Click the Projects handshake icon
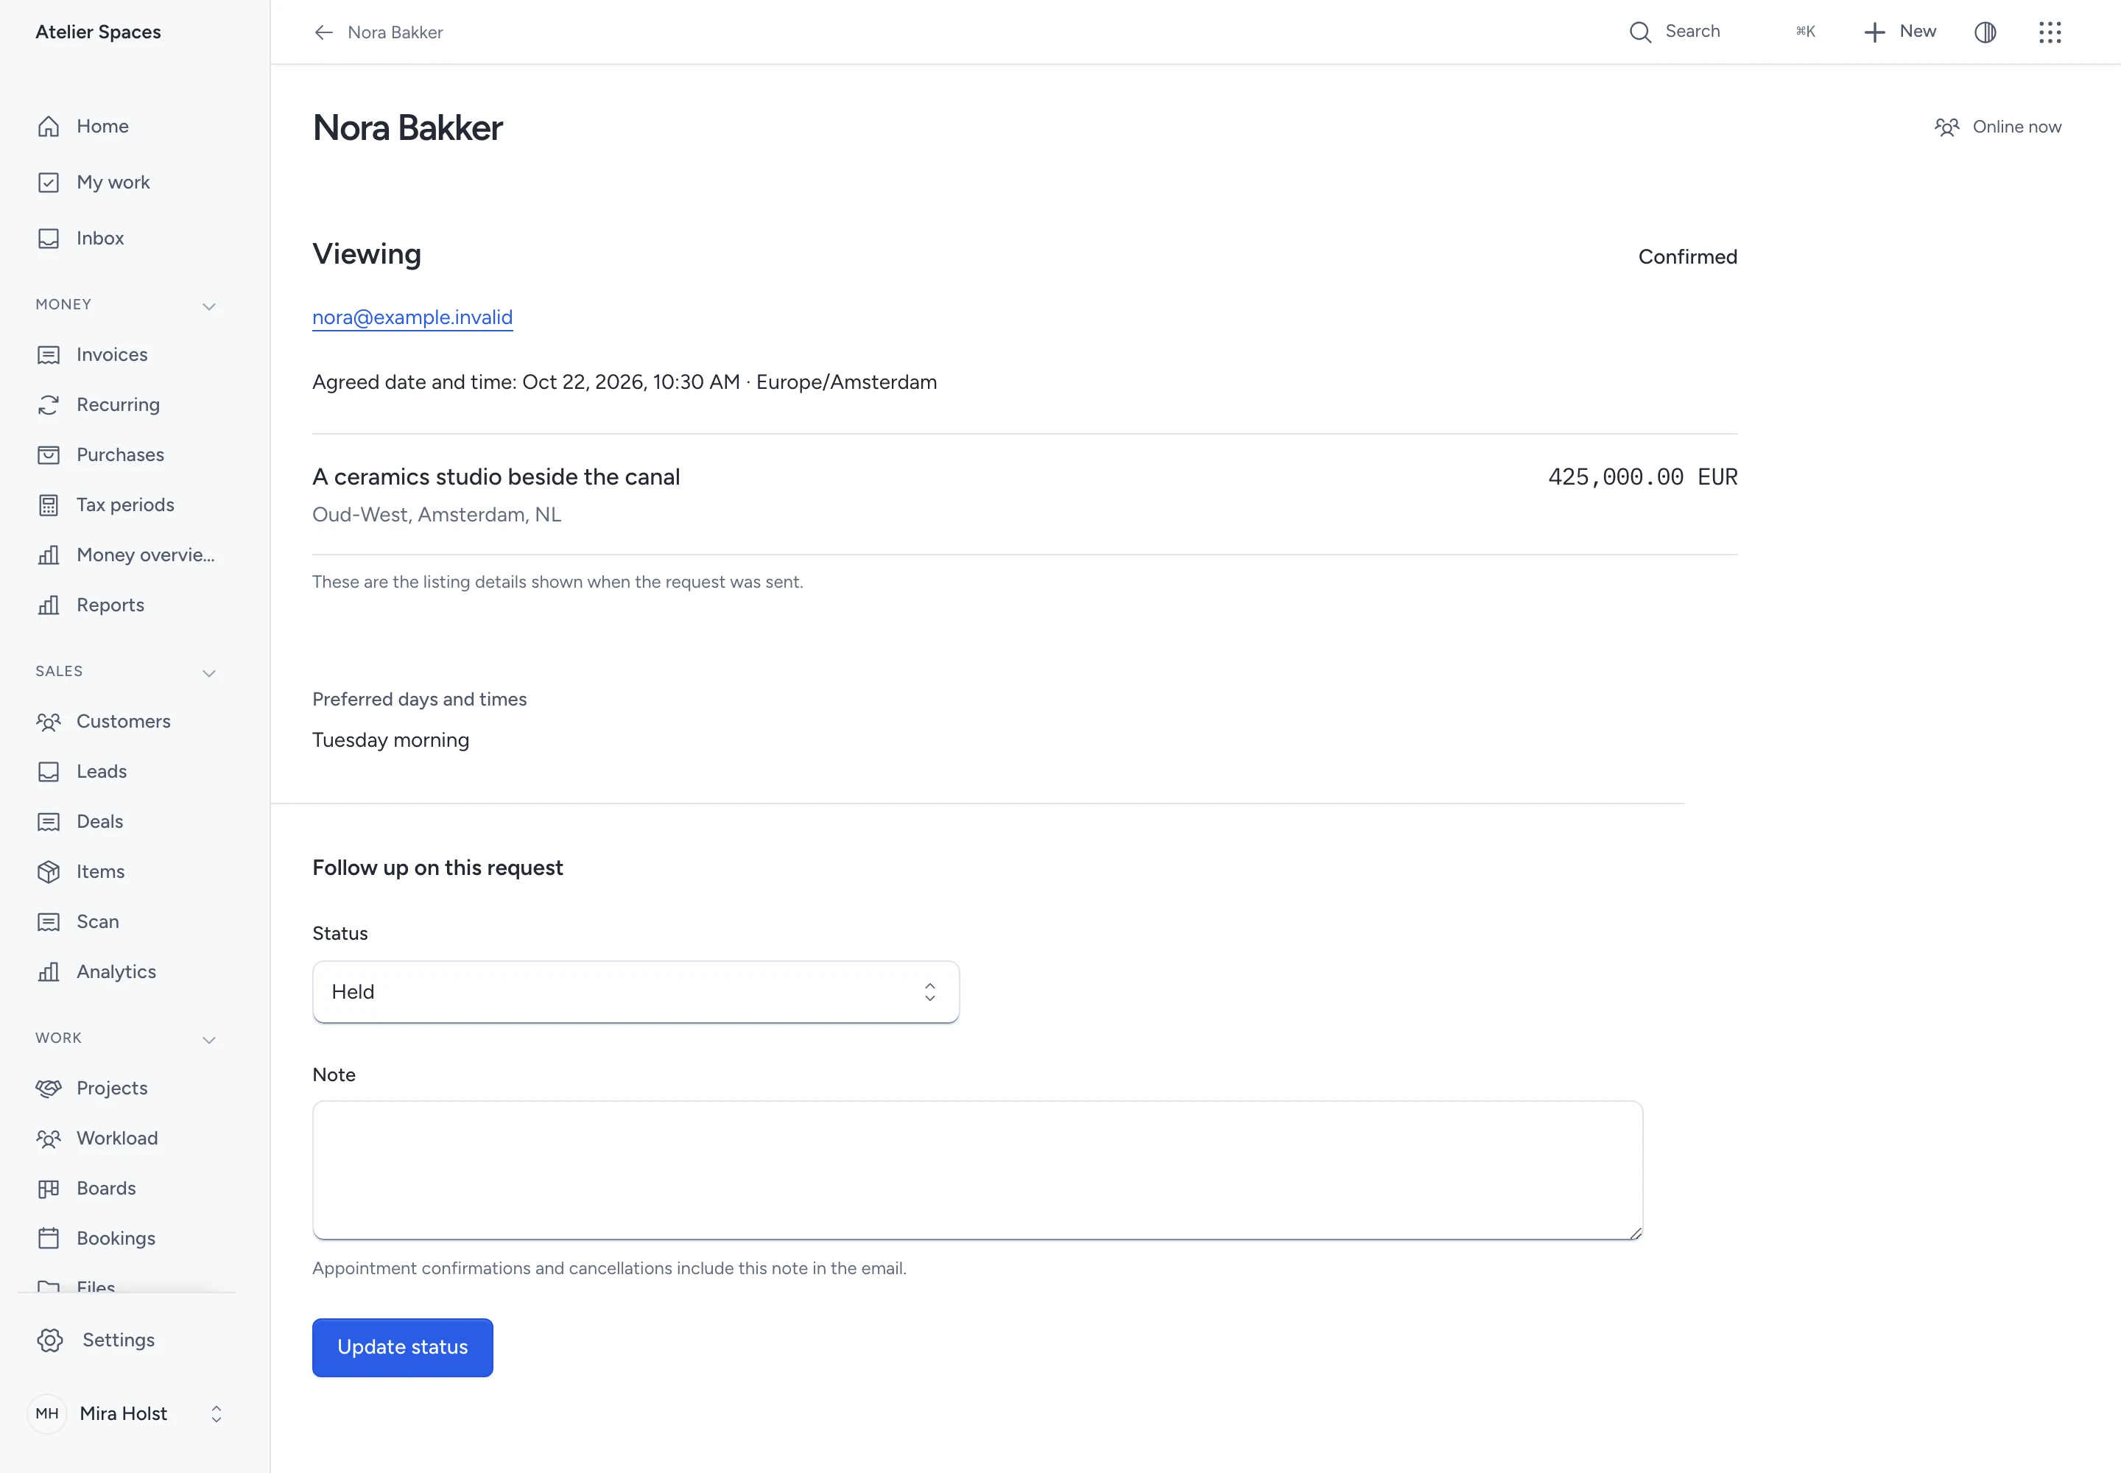Viewport: 2121px width, 1473px height. pos(49,1088)
